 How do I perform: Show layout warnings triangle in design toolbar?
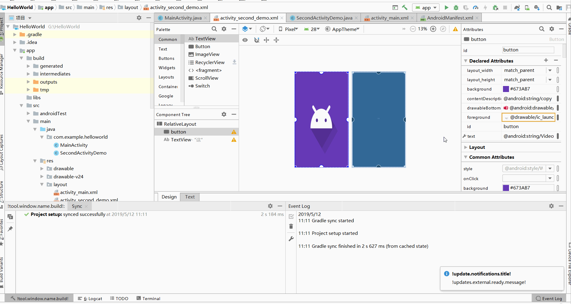click(x=455, y=29)
